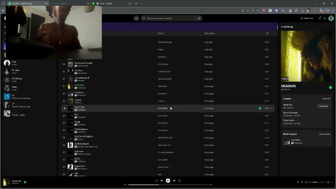Image resolution: width=336 pixels, height=189 pixels.
Task: Open more options for Don't Trip!
Action: tap(271, 108)
